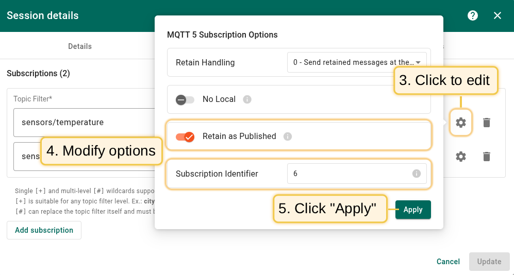514x275 pixels.
Task: Click the sensors/temperature topic filter field
Action: click(x=85, y=123)
